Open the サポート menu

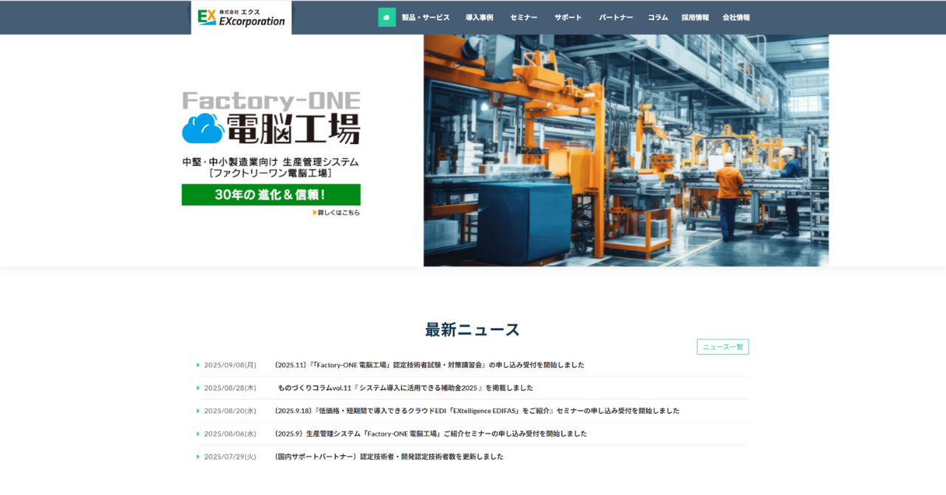[568, 17]
